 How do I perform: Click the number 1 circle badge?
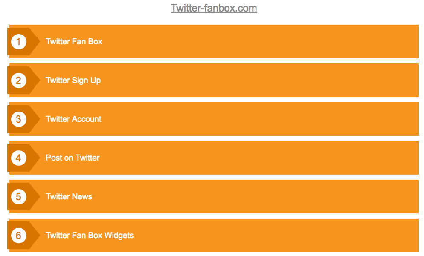pyautogui.click(x=19, y=42)
